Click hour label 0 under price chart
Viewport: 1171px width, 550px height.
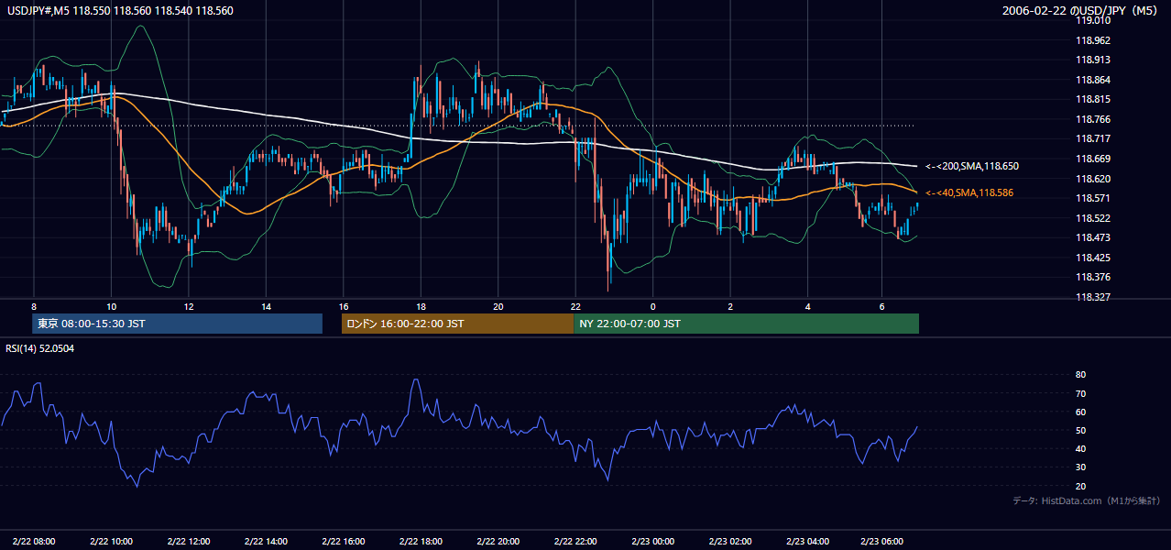653,306
